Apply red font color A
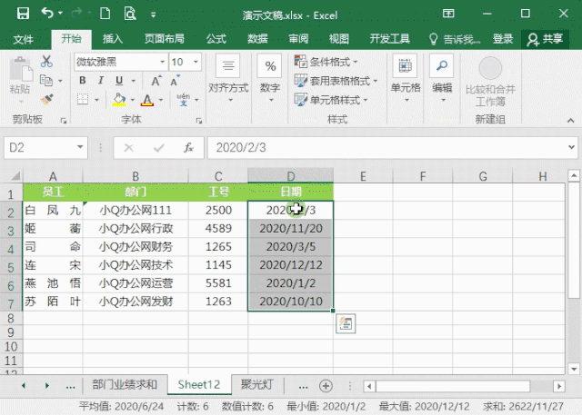The image size is (582, 415). [147, 100]
